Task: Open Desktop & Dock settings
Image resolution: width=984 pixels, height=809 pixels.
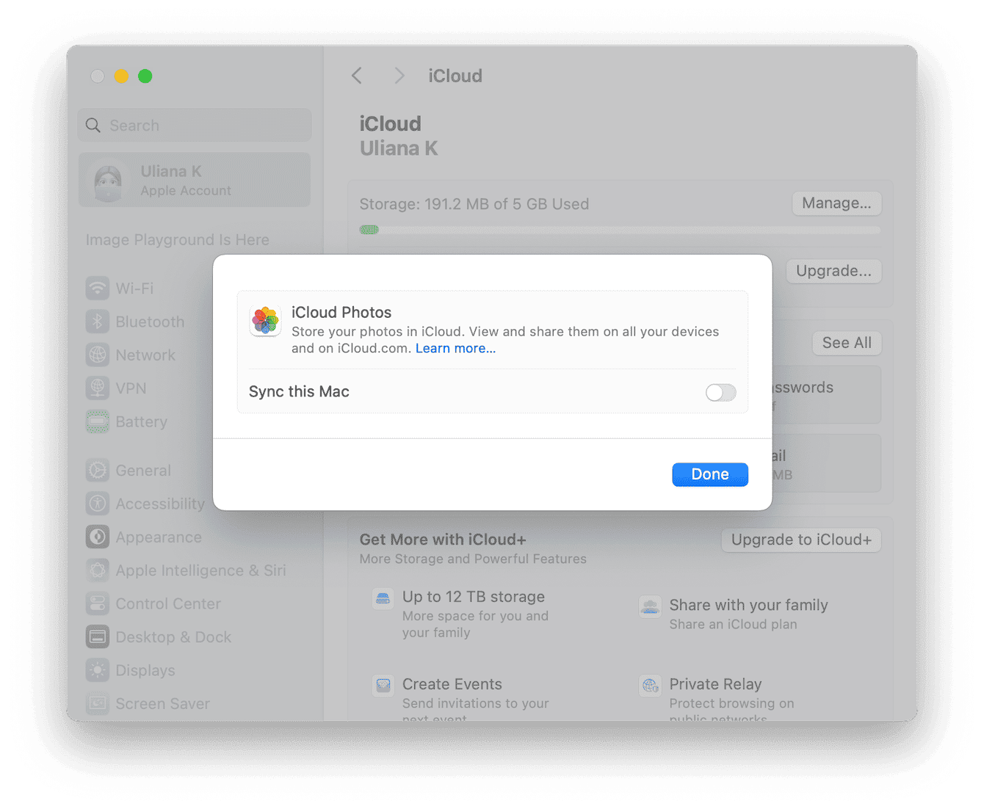Action: 173,637
